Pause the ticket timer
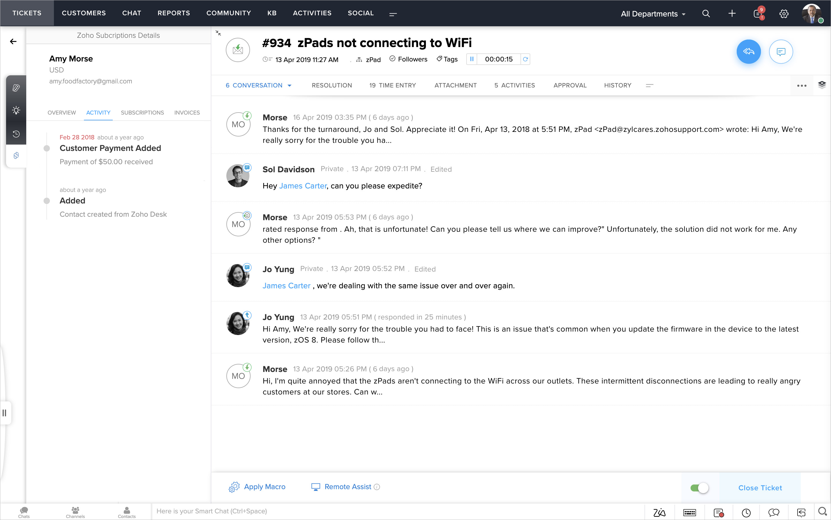831x520 pixels. coord(471,59)
